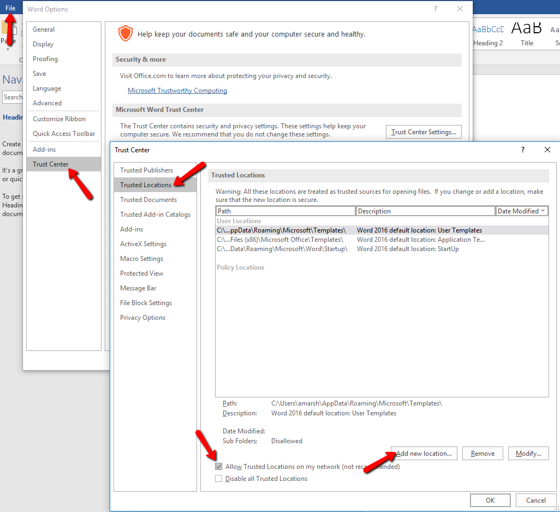Switch to the File tab

(10, 8)
